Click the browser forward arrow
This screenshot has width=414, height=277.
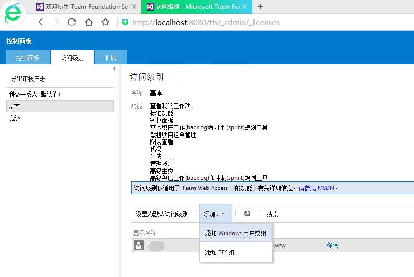coord(56,22)
